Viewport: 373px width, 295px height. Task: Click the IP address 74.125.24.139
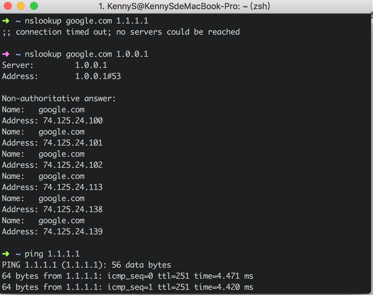point(73,232)
